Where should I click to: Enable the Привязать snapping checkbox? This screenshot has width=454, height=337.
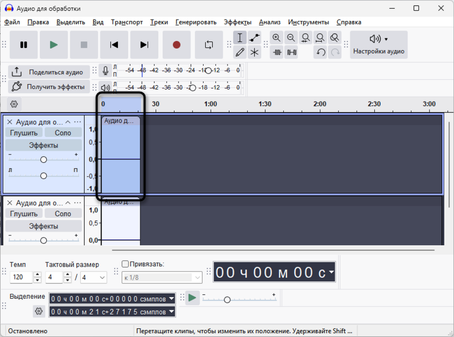tap(125, 264)
